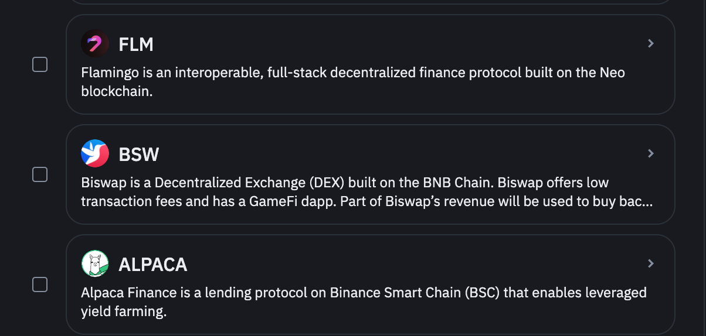706x336 pixels.
Task: Tick the checkbox beside FLM
Action: click(39, 64)
